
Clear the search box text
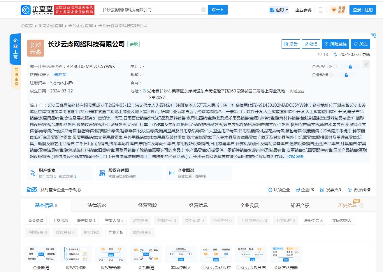tap(203, 10)
